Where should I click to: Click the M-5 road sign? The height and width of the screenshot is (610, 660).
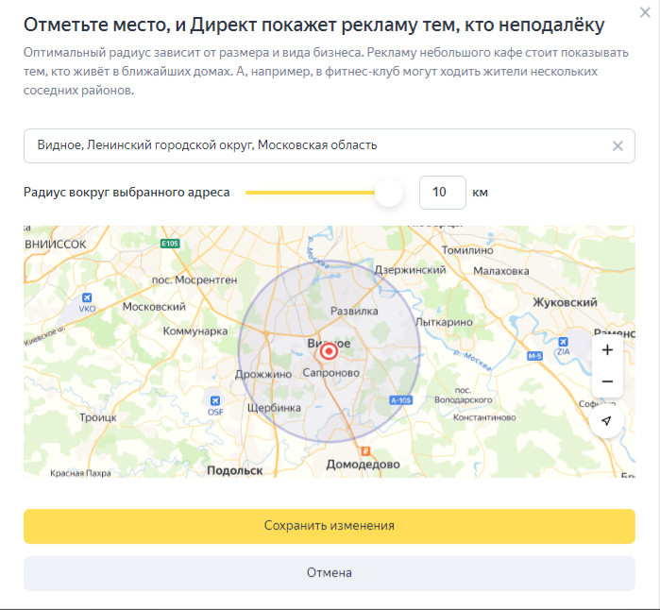(x=534, y=356)
